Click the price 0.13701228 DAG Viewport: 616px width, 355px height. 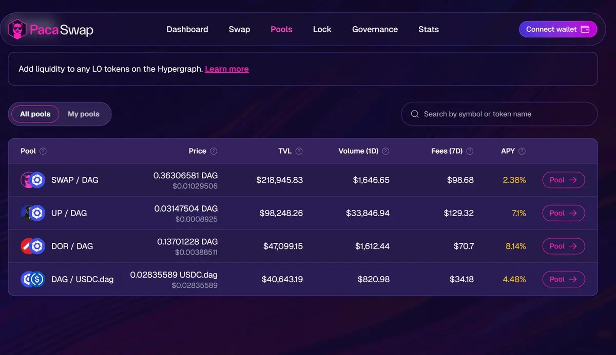click(x=187, y=241)
